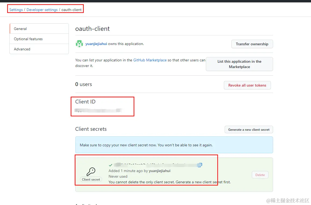Click 'Added 1 minute ago by yuanjiejiahui' text

(139, 171)
